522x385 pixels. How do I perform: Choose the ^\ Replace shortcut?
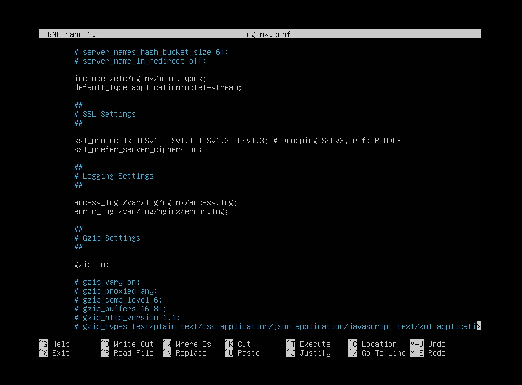click(185, 353)
